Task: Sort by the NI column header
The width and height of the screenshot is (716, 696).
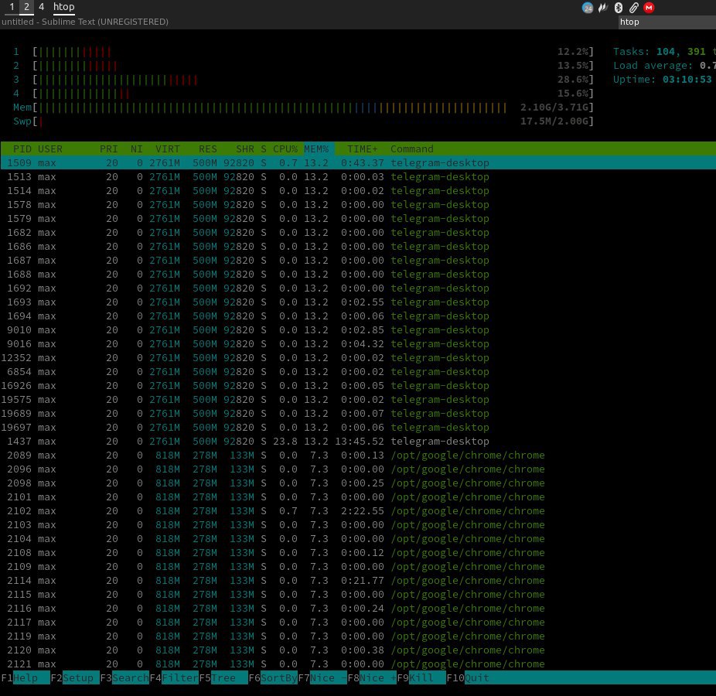Action: [137, 149]
